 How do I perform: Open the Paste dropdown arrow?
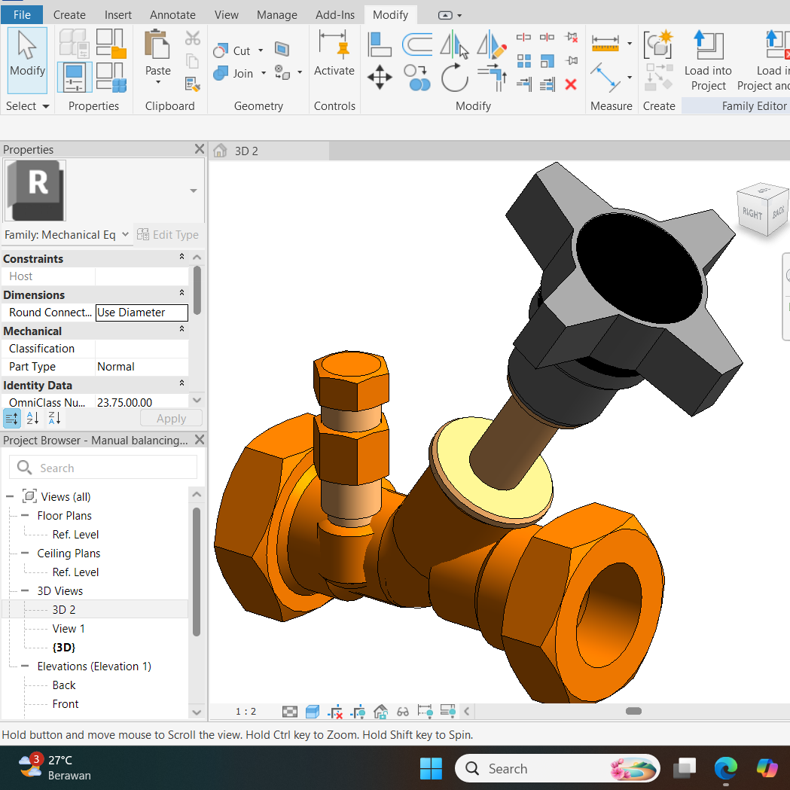157,81
